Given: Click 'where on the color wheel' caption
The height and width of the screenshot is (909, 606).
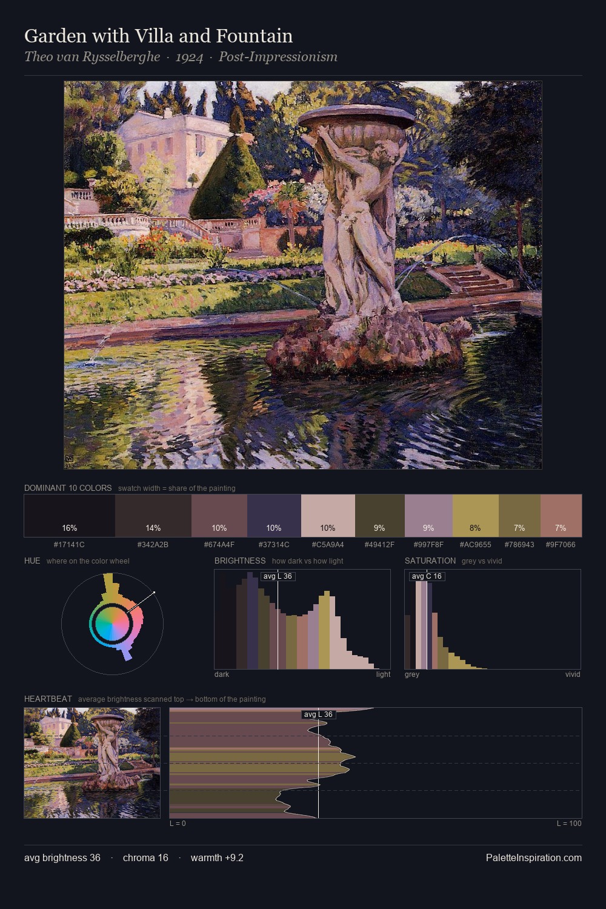Looking at the screenshot, I should coord(88,561).
